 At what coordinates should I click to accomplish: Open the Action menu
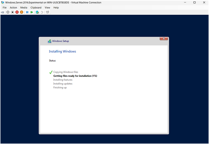coord(13,8)
